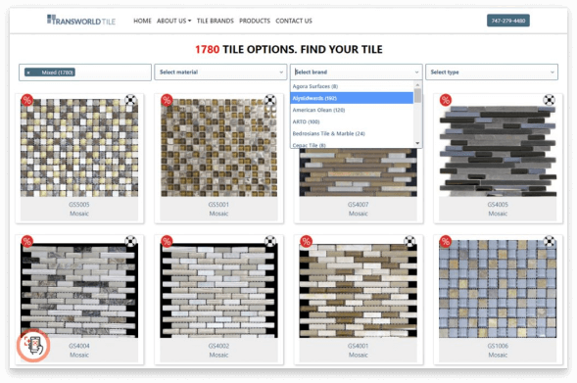Expand the About Us menu
The height and width of the screenshot is (383, 577).
pyautogui.click(x=173, y=21)
